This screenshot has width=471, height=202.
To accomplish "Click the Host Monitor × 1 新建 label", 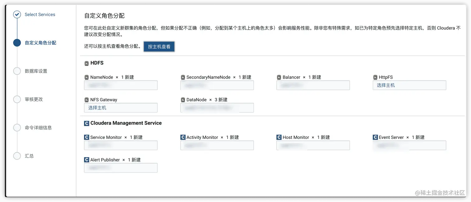I will point(306,137).
